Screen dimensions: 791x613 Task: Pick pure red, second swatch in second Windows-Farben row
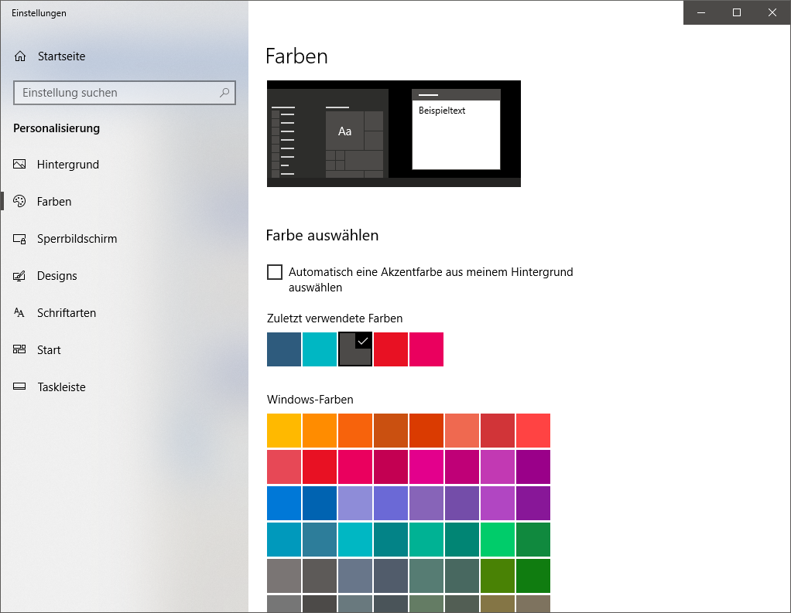[x=320, y=467]
